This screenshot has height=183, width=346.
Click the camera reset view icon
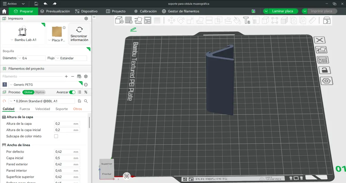click(127, 176)
